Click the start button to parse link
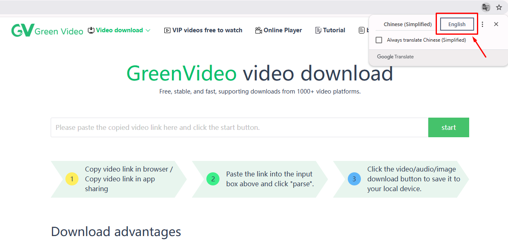Image resolution: width=508 pixels, height=243 pixels. [448, 127]
